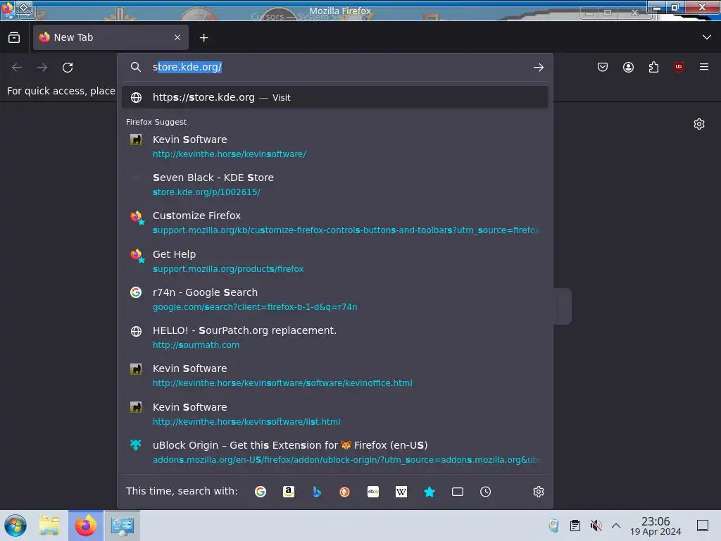Screen dimensions: 721x541
Task: Search this time with DuckDuckGo
Action: [x=344, y=492]
